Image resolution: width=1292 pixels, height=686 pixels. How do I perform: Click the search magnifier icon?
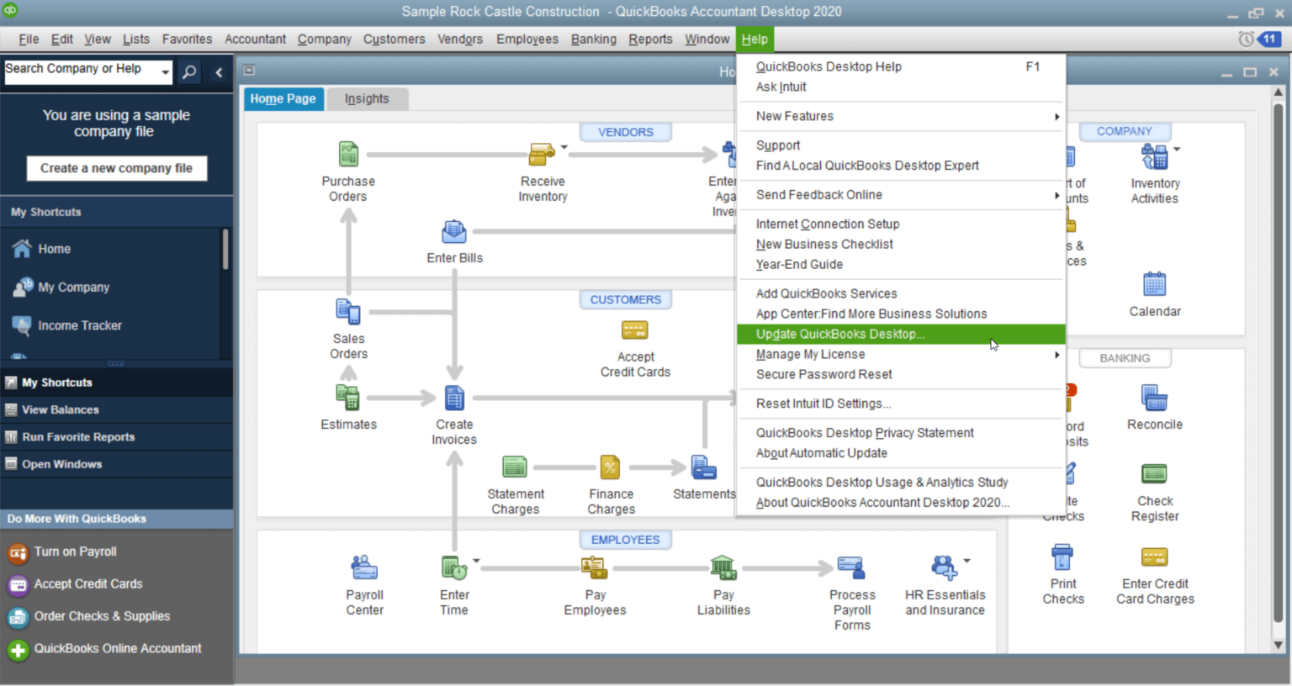[189, 72]
